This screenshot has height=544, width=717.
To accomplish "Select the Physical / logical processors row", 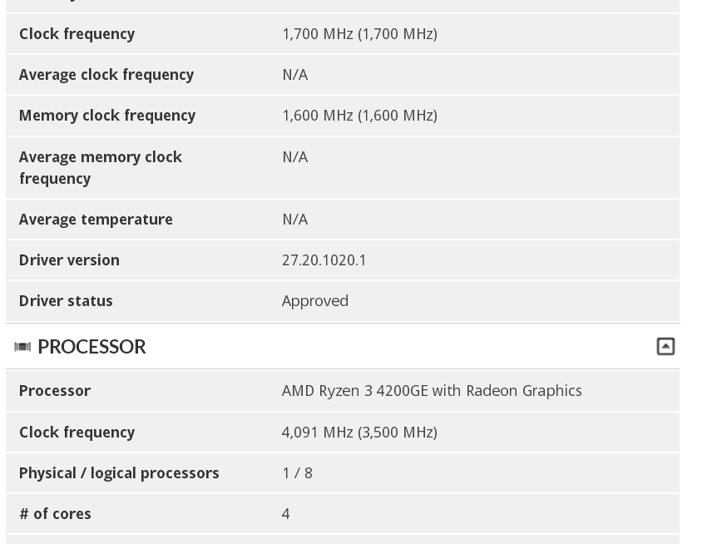I will 119,472.
